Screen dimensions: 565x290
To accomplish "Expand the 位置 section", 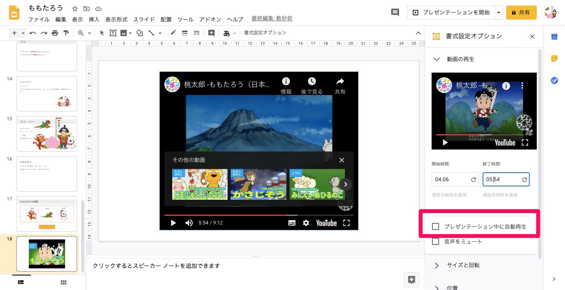I will tap(436, 287).
